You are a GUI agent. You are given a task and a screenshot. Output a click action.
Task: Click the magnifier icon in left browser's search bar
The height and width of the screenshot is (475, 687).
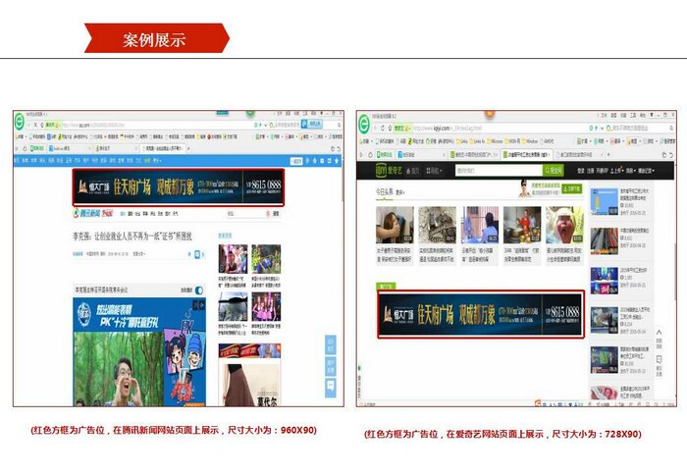tap(339, 126)
